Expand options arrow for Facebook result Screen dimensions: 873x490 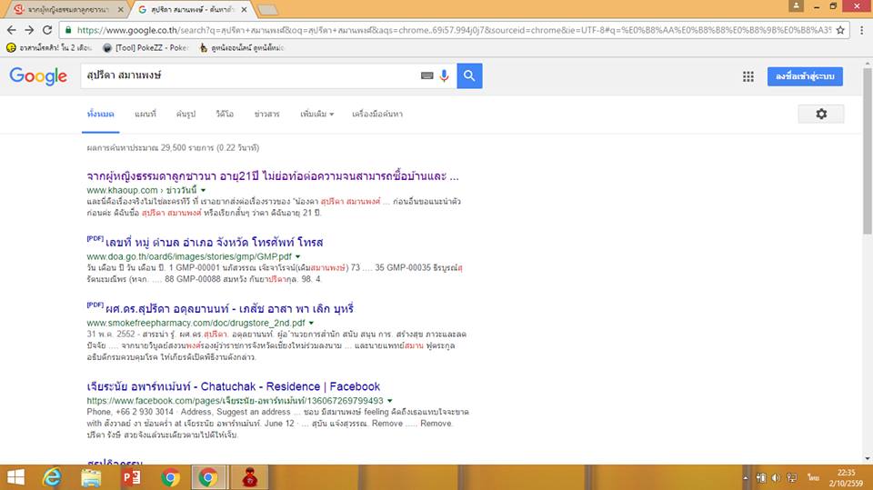pos(390,401)
